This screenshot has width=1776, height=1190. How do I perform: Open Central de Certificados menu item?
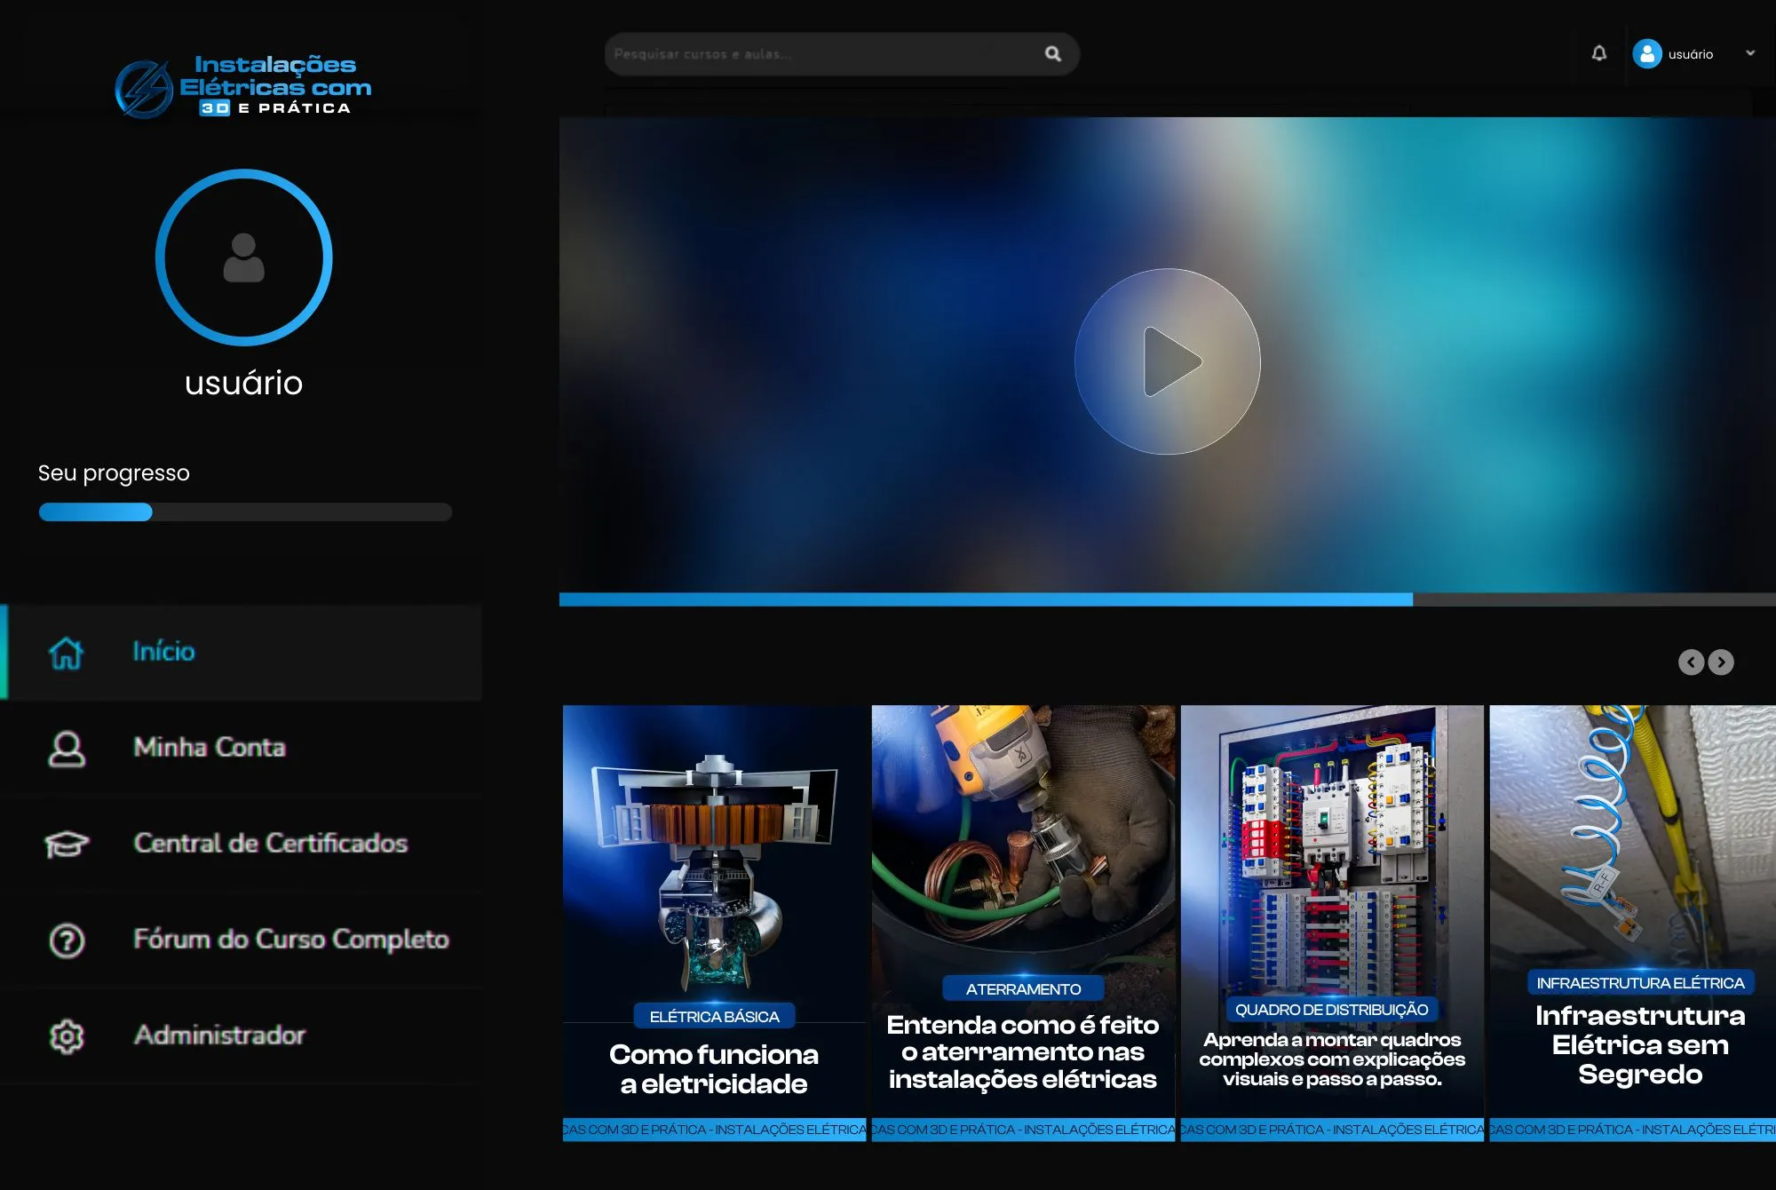pos(270,844)
